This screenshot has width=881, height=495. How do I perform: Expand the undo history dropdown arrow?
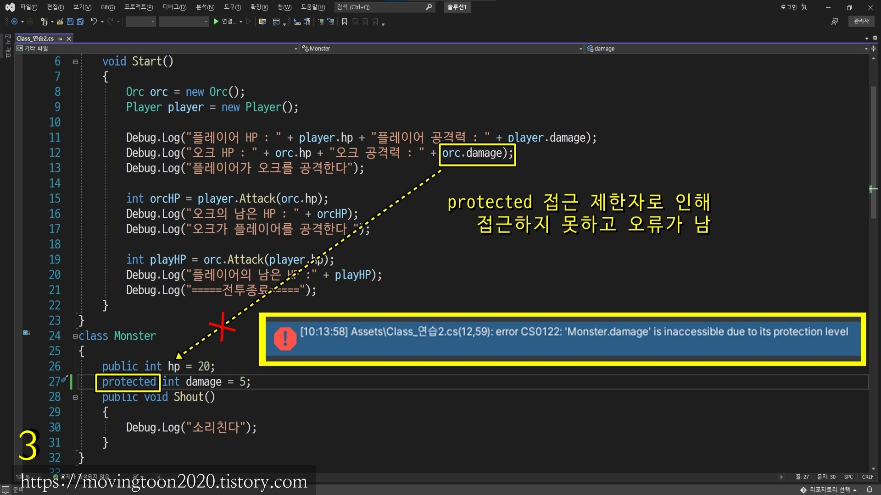(102, 22)
